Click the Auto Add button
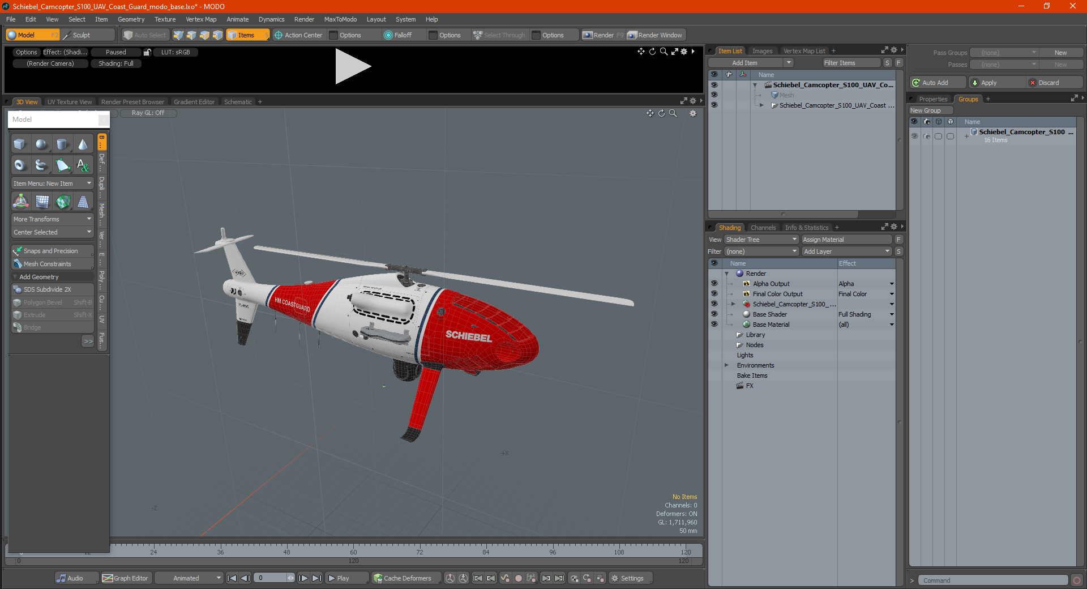The width and height of the screenshot is (1087, 589). (938, 83)
